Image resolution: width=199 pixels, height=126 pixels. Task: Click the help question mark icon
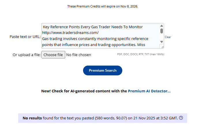point(181,118)
